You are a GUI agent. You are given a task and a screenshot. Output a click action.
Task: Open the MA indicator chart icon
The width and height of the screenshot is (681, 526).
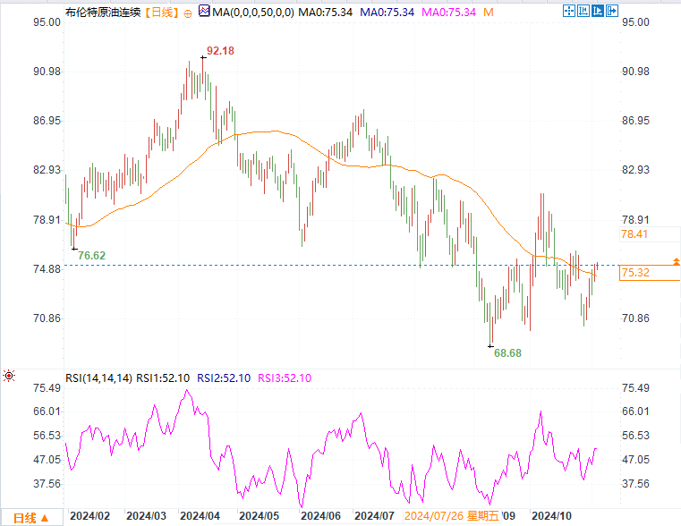[204, 11]
